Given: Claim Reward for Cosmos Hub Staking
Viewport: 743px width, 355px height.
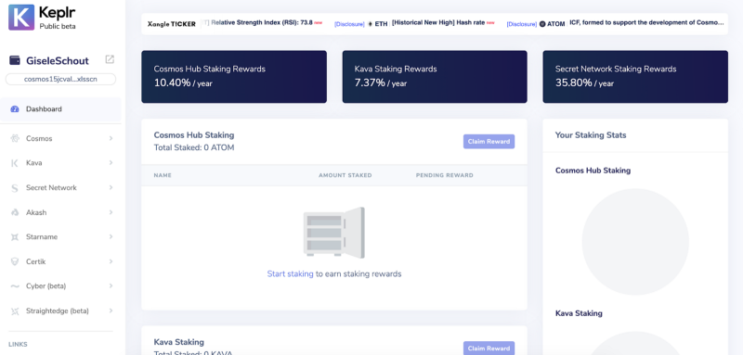Looking at the screenshot, I should tap(489, 141).
